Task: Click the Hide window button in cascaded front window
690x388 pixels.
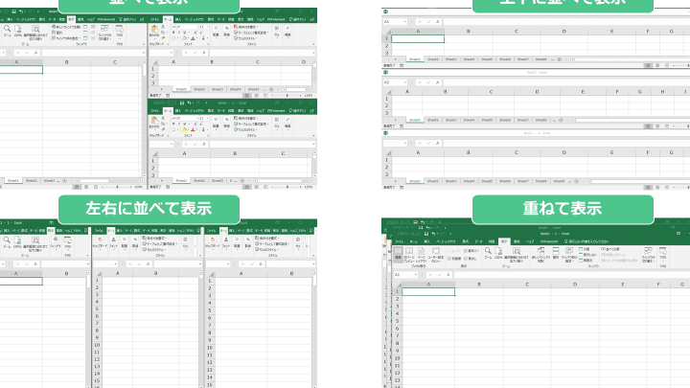Action: (586, 255)
